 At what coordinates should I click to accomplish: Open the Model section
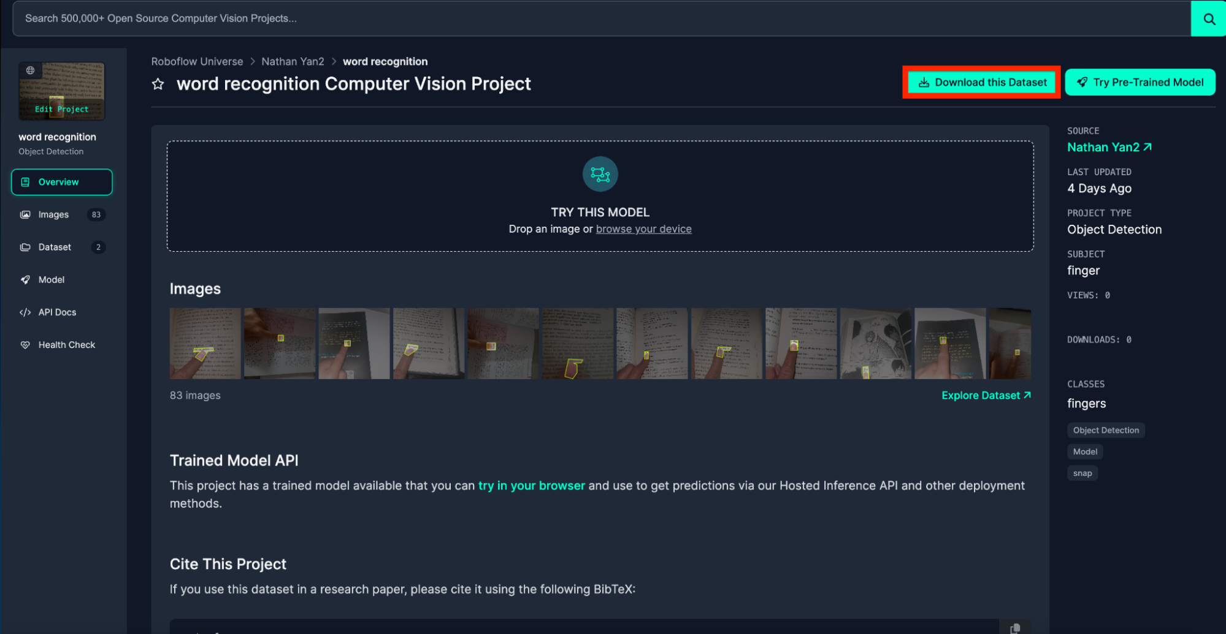62,279
